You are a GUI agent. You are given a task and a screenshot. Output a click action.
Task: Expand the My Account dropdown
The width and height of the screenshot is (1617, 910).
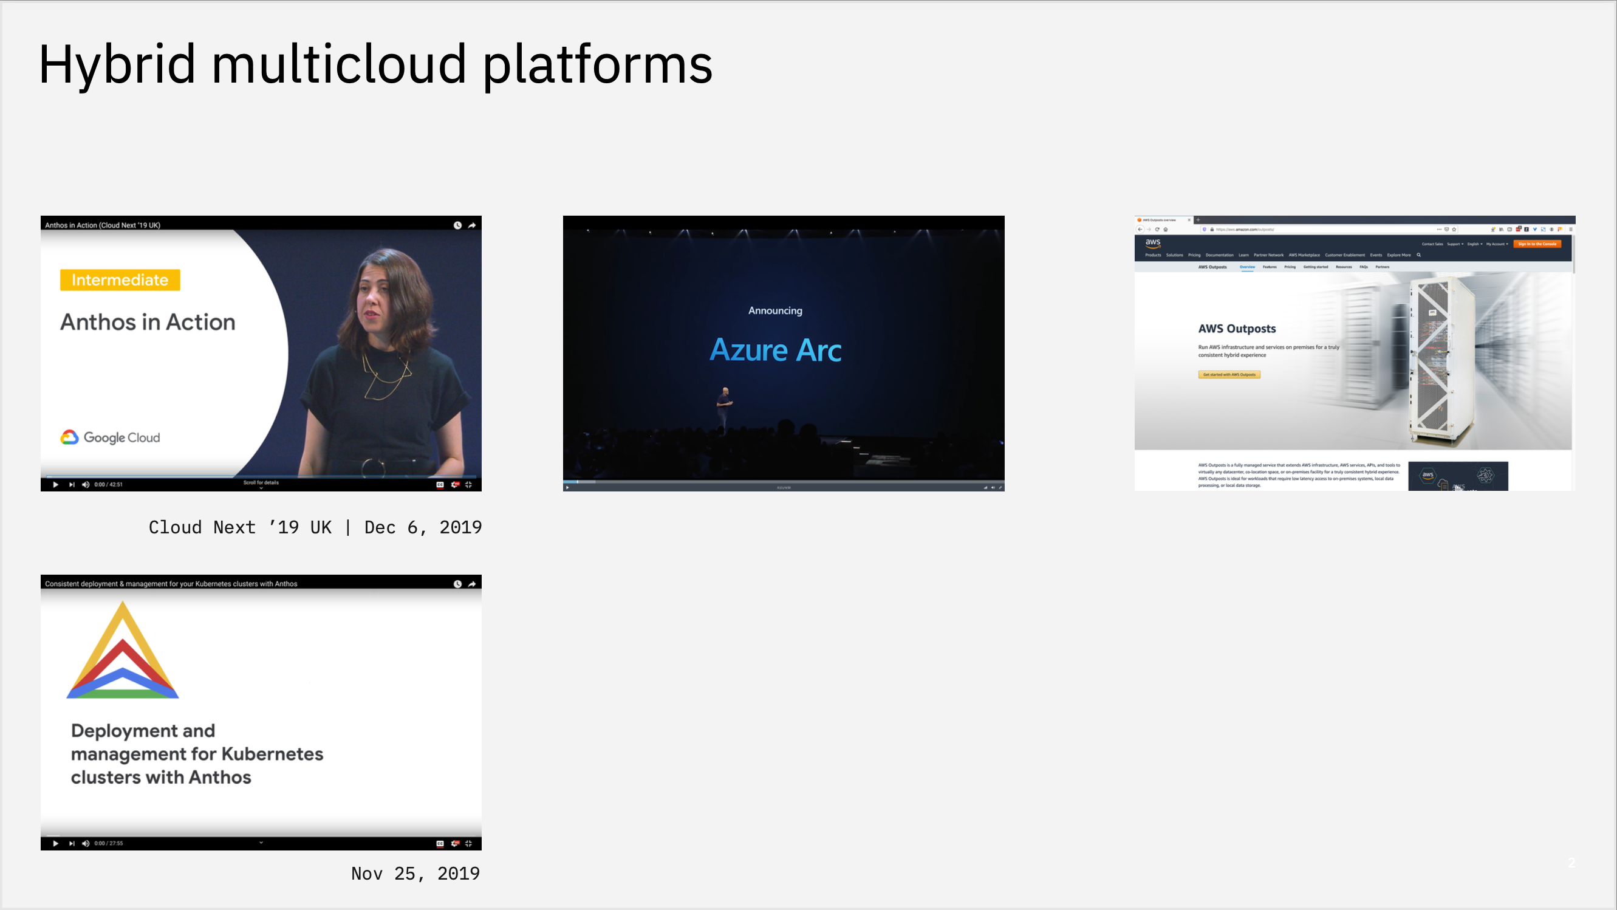pyautogui.click(x=1498, y=244)
